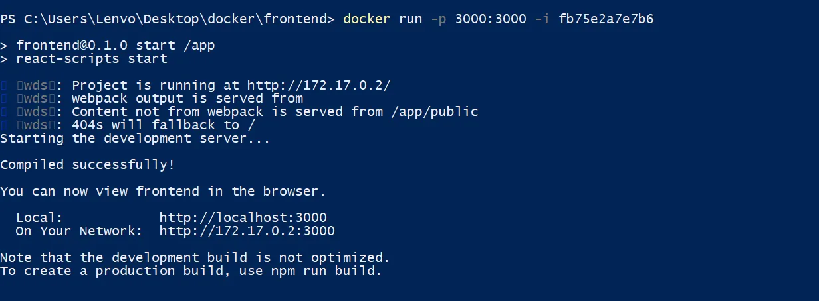
Task: Click the word docker in the command
Action: tap(367, 19)
